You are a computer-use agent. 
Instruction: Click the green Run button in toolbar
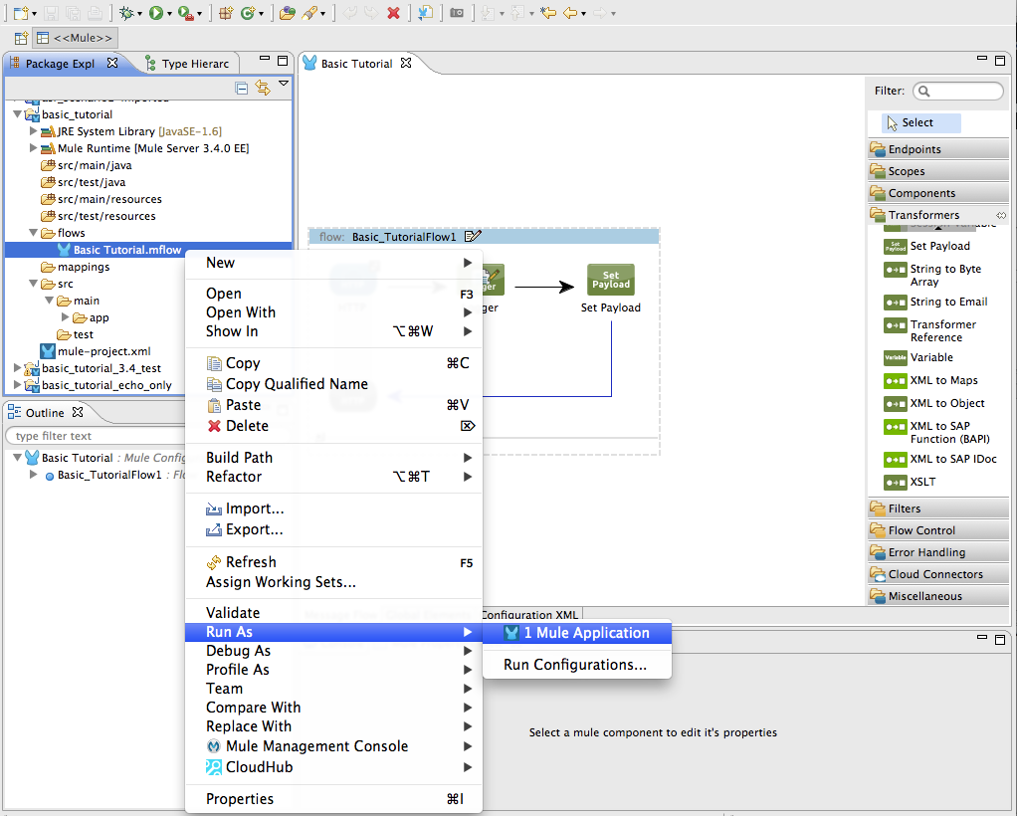coord(156,13)
